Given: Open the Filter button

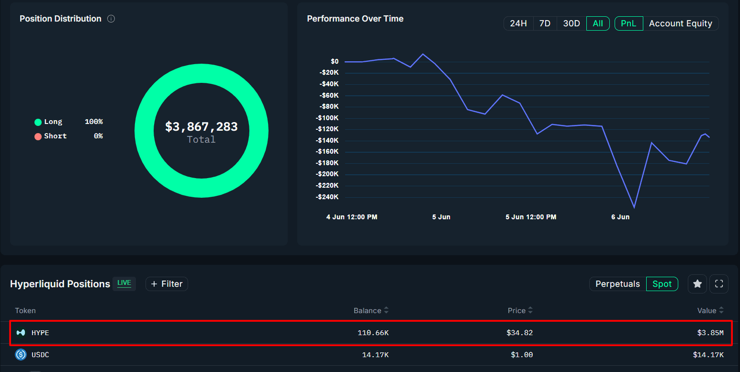Looking at the screenshot, I should tap(167, 284).
